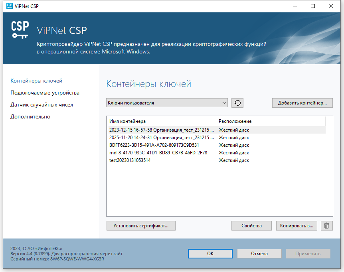
Task: Click Жесткий диск in rnd-8-4170 row
Action: click(x=234, y=153)
